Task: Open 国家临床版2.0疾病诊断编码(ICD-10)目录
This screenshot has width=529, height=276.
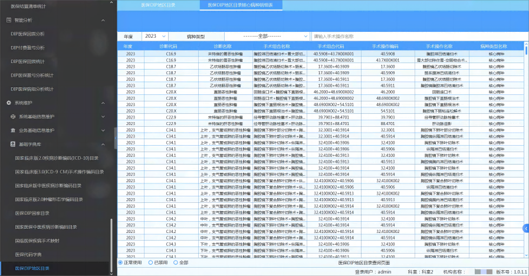Action: (57, 158)
